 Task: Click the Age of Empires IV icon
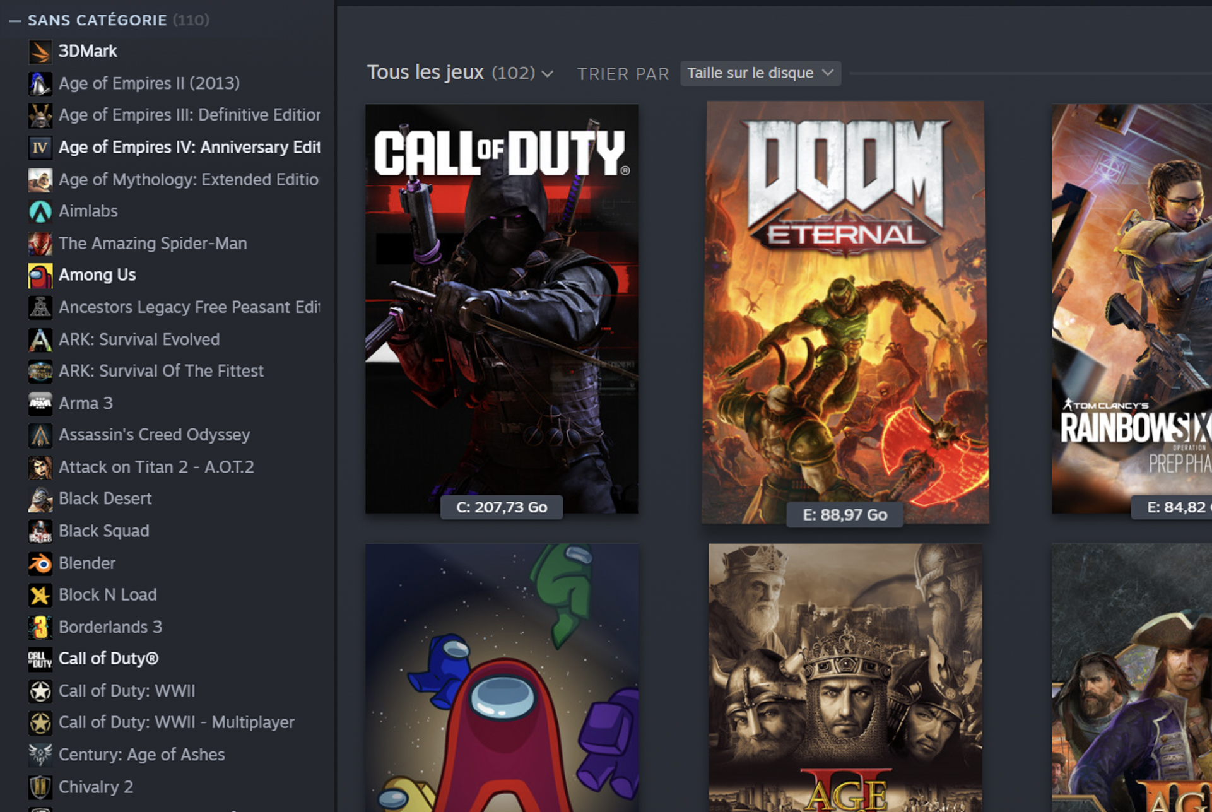click(x=40, y=147)
